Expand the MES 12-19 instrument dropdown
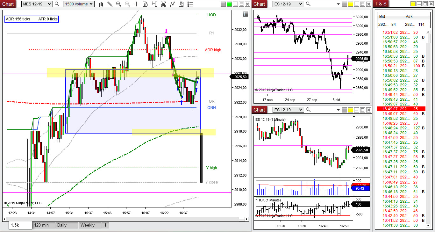 pos(37,4)
